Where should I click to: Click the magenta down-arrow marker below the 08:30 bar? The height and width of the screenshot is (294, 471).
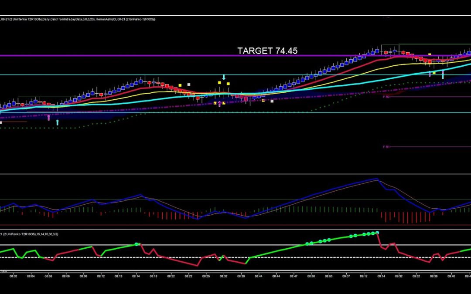(219, 104)
